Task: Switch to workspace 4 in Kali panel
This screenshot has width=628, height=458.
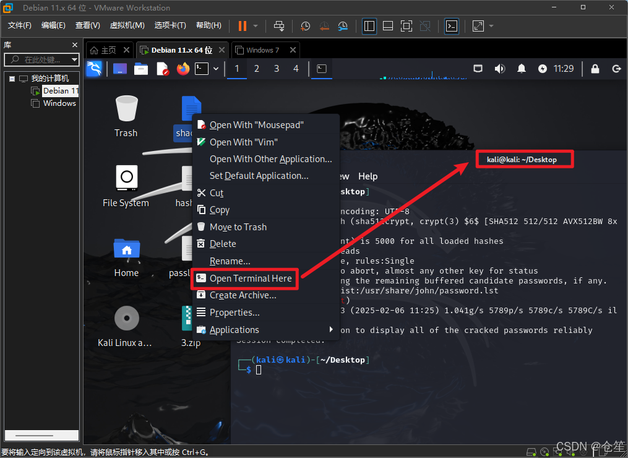Action: pos(296,69)
